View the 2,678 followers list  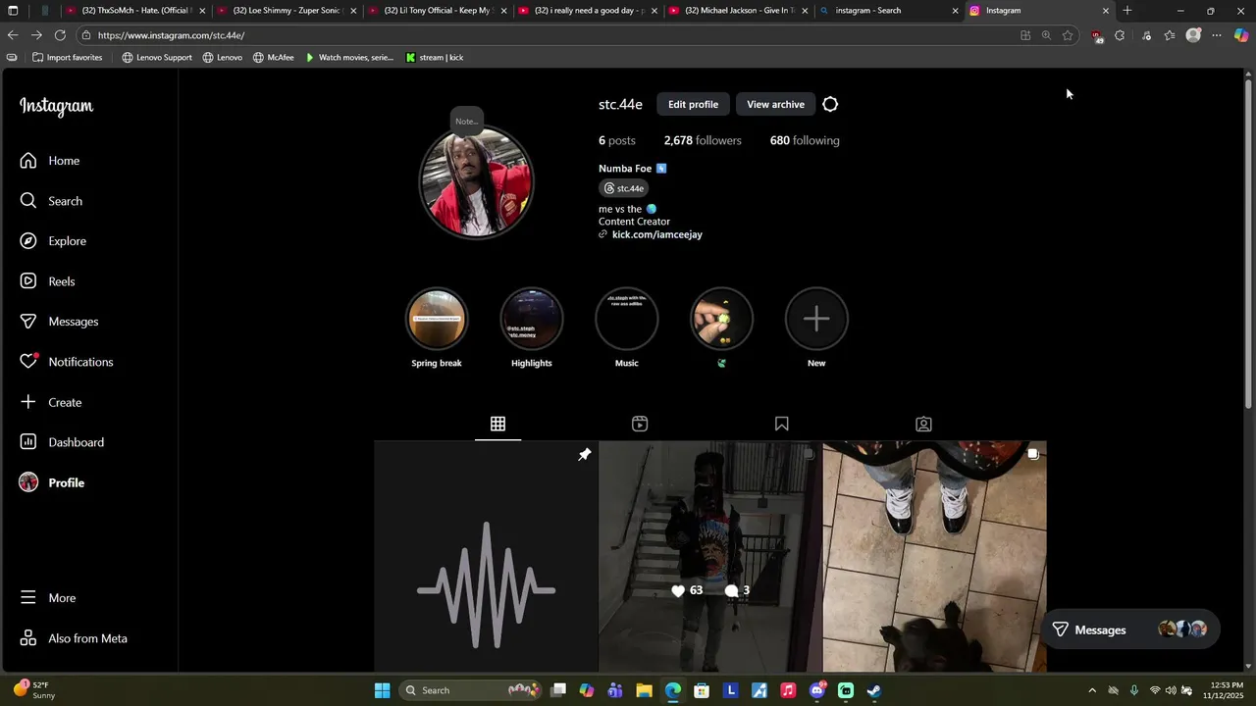[x=703, y=140]
